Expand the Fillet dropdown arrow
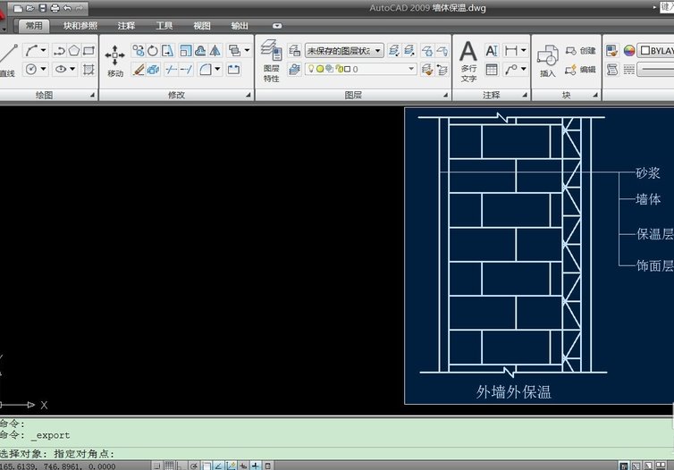The image size is (674, 470). coord(217,69)
